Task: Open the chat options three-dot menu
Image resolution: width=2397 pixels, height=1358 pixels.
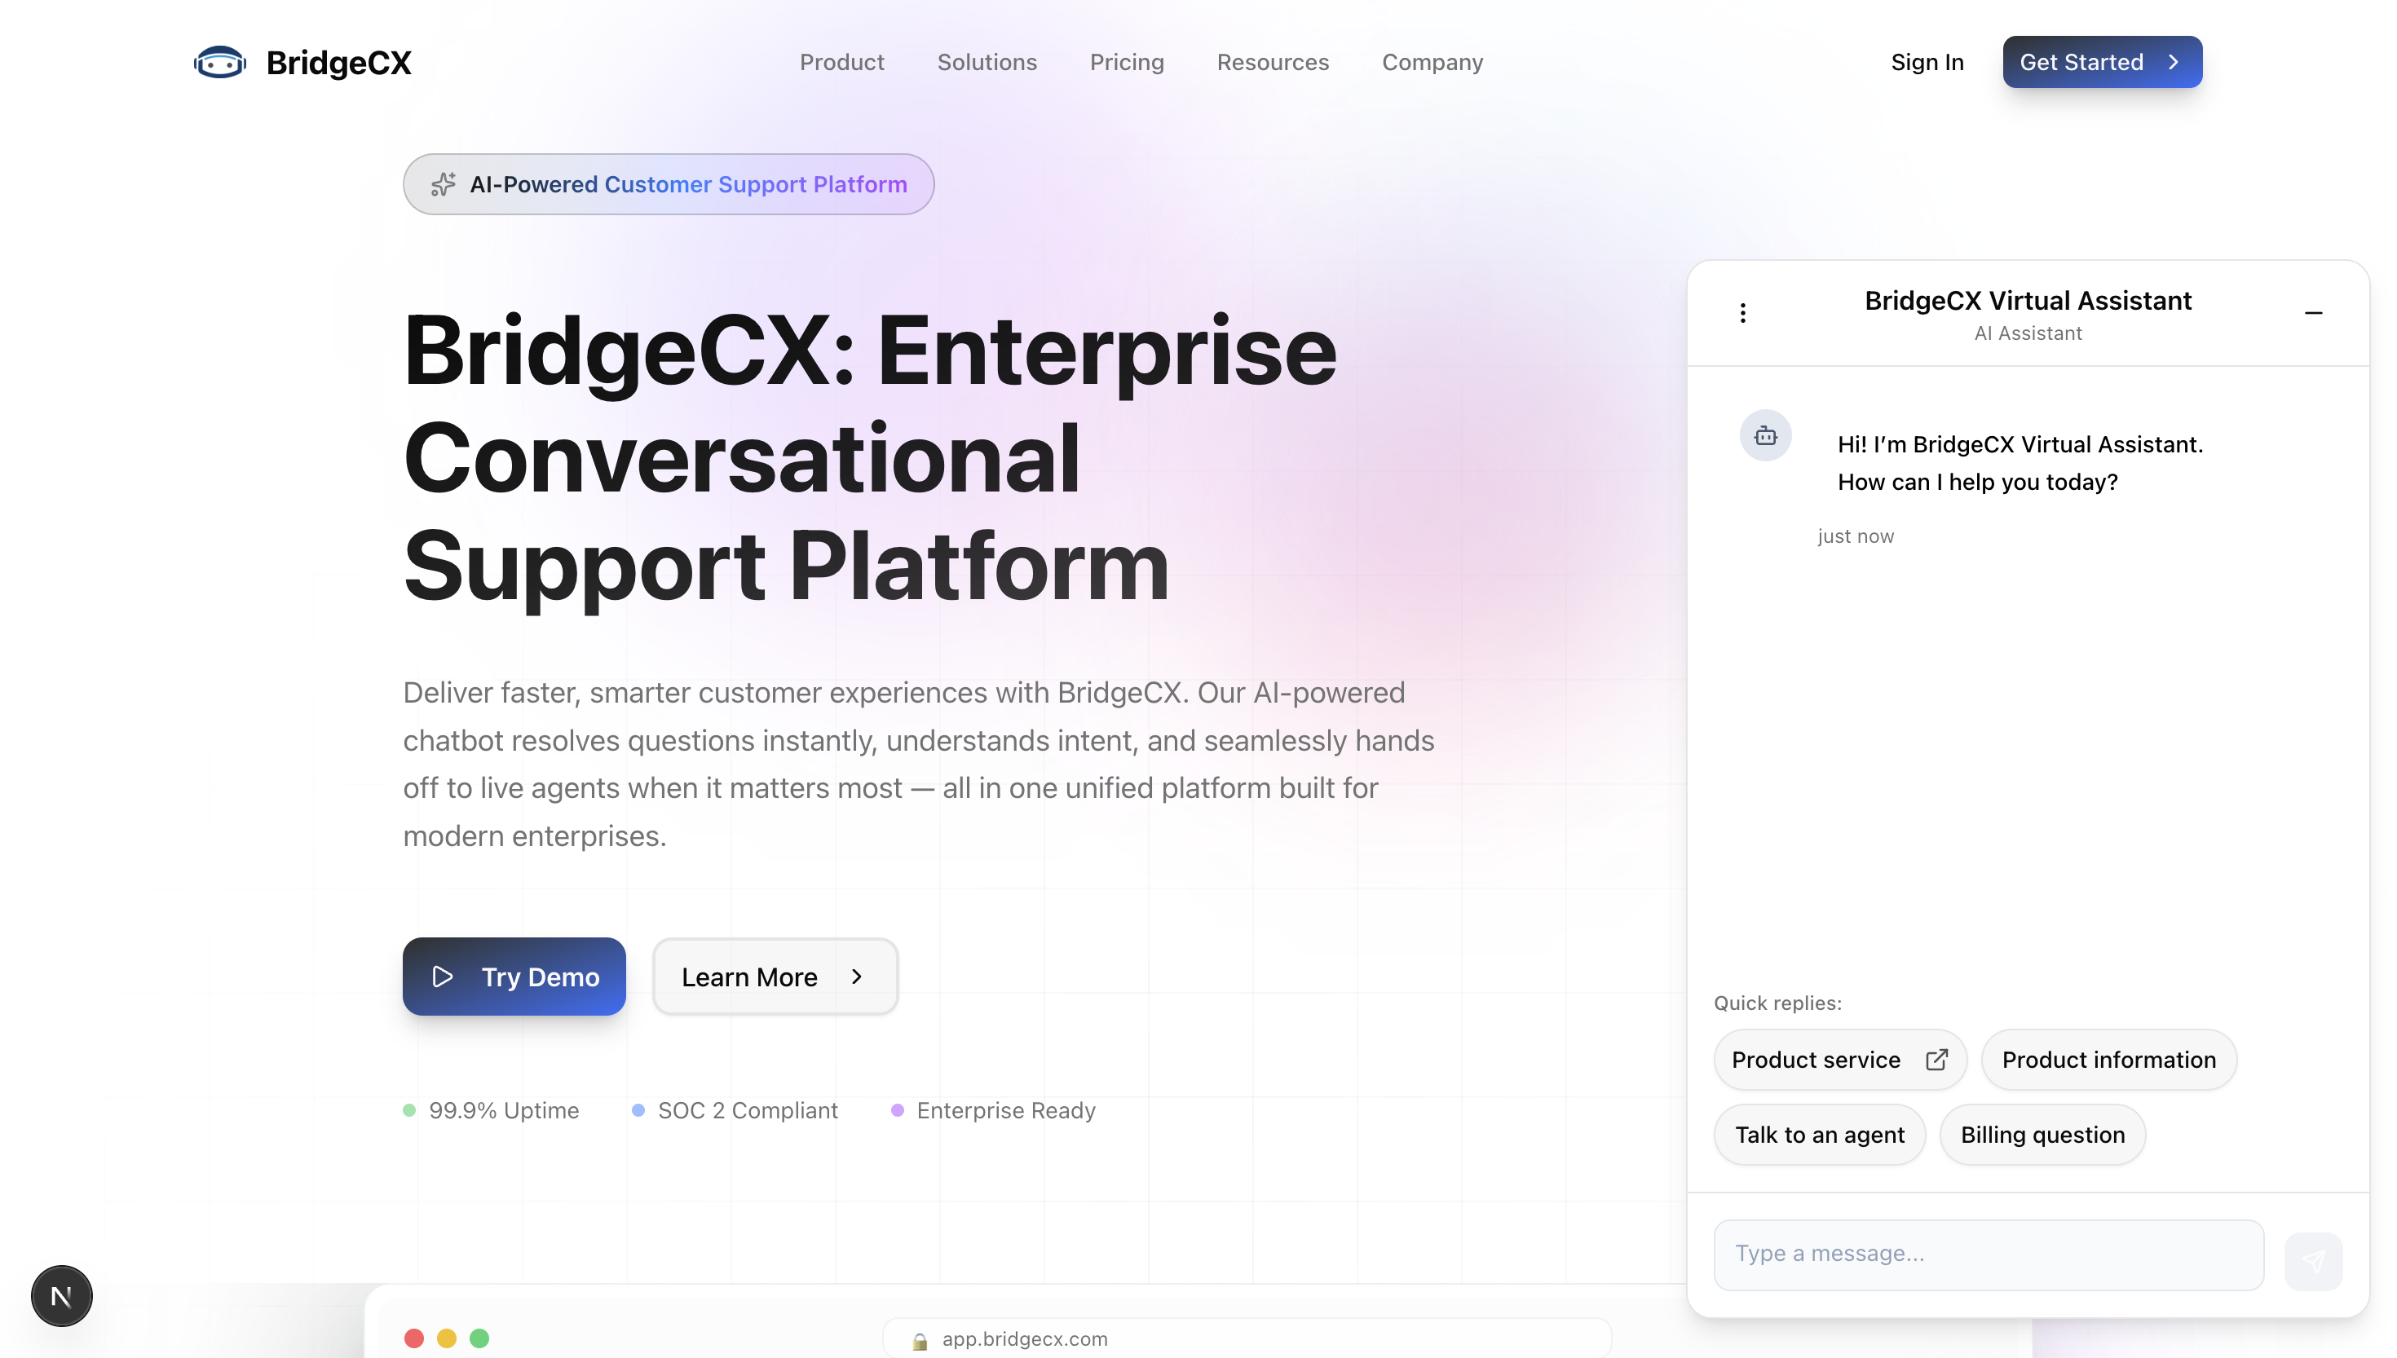Action: click(x=1742, y=313)
